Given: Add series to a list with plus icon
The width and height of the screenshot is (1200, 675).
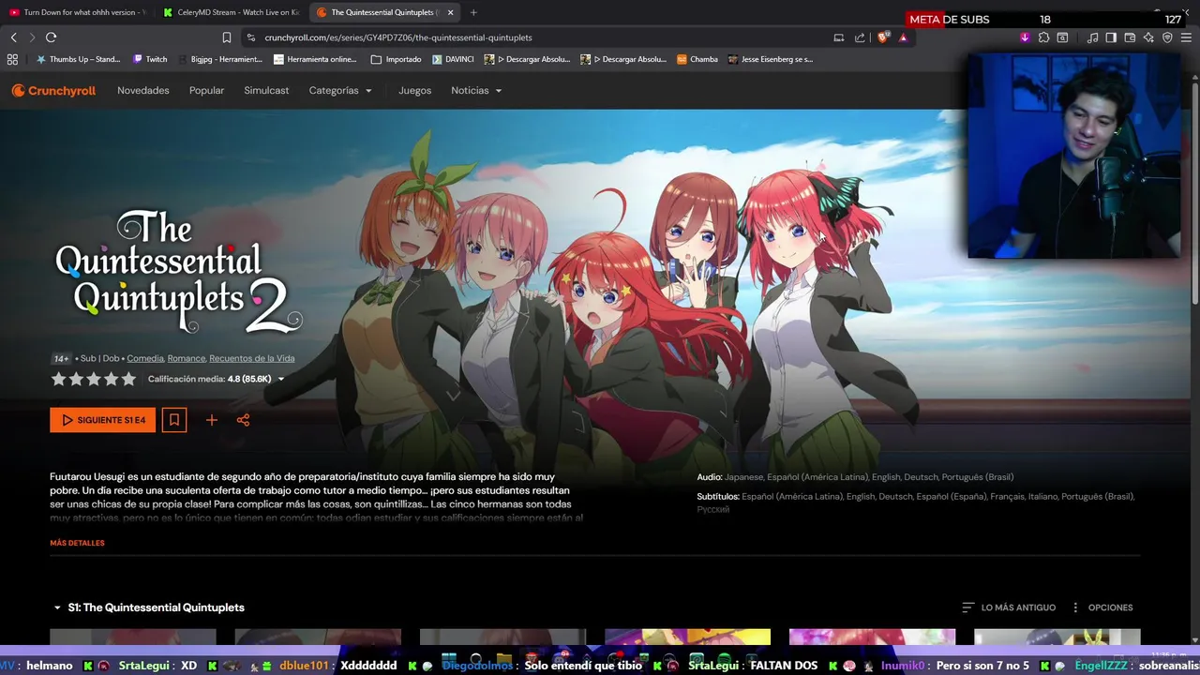Looking at the screenshot, I should (212, 420).
